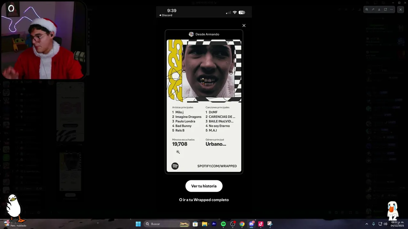This screenshot has width=408, height=229.
Task: Open Adobe Premiere Pro from the taskbar
Action: (214, 224)
